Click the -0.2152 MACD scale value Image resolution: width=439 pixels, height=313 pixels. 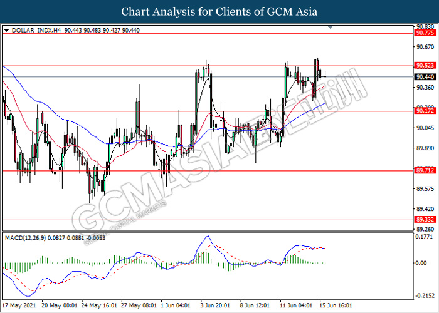pyautogui.click(x=425, y=295)
